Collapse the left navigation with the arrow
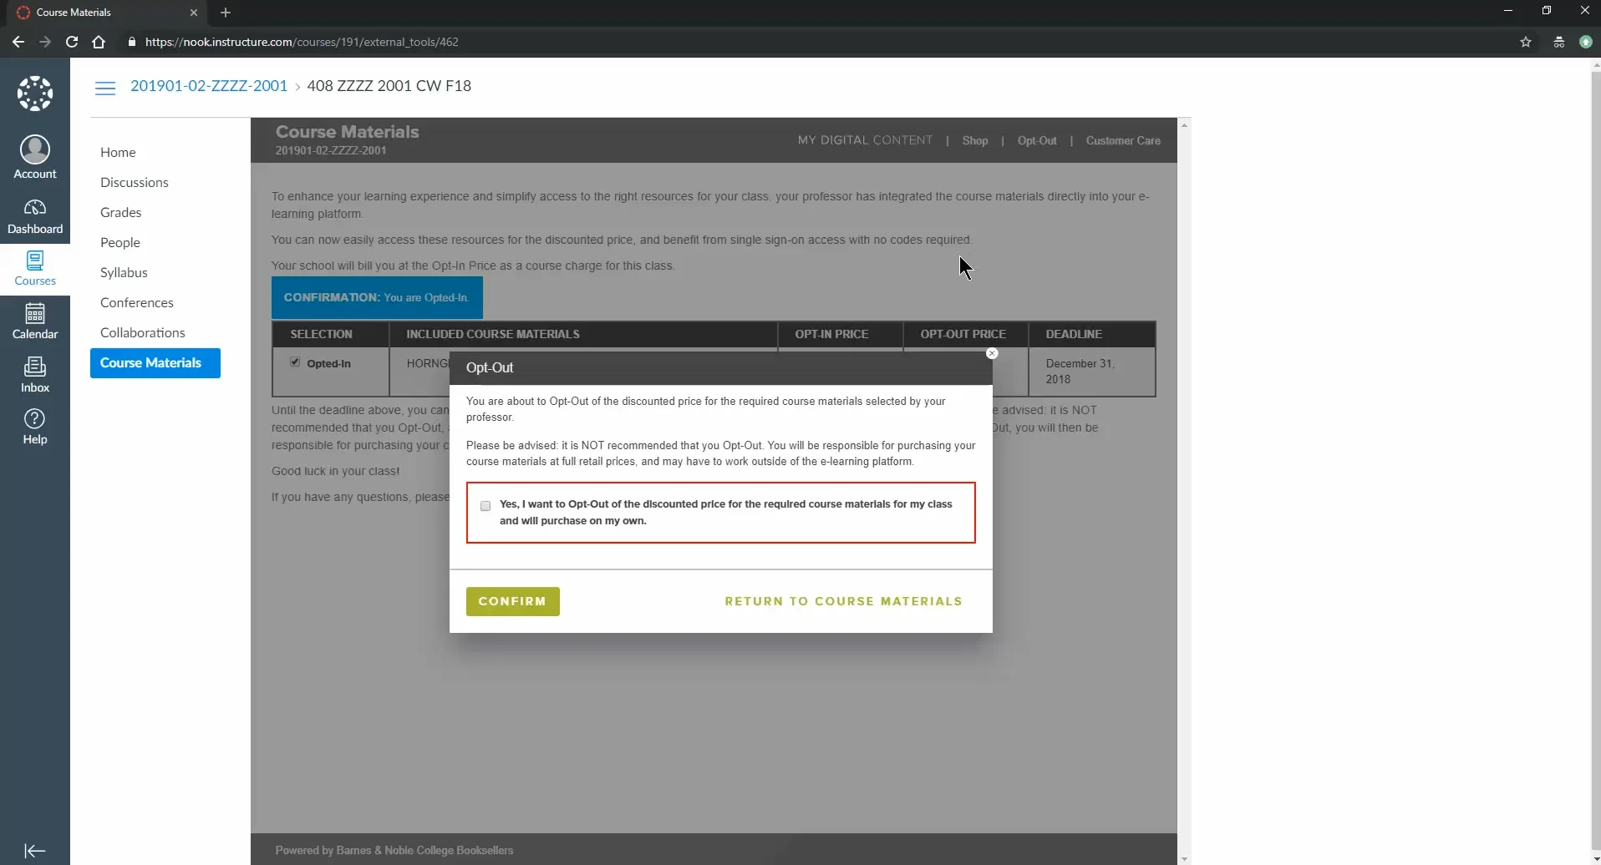Screen dimensions: 1601x865 tap(33, 851)
